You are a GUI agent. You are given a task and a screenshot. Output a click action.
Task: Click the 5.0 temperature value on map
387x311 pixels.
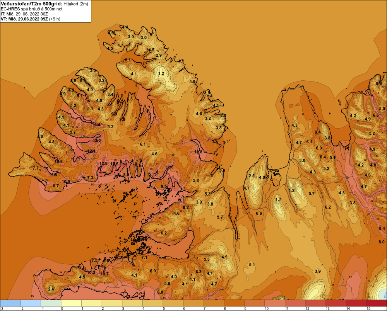point(382,109)
